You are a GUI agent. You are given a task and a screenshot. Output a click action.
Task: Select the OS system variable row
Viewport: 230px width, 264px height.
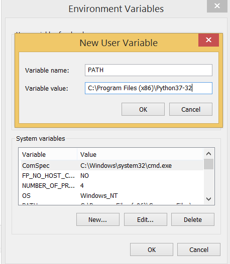coord(111,196)
